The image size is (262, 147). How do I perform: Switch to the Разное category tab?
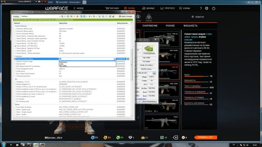point(170,26)
